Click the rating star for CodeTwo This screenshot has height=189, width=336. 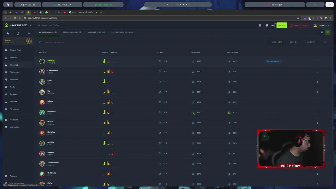160,61
